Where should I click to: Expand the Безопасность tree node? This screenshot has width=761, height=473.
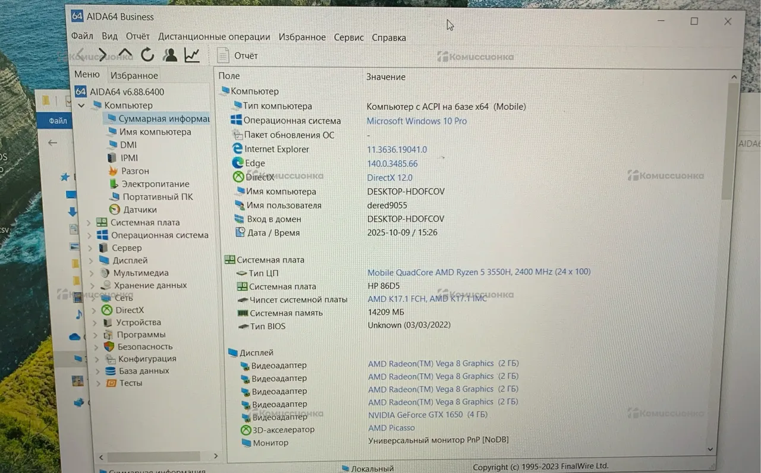pos(98,347)
